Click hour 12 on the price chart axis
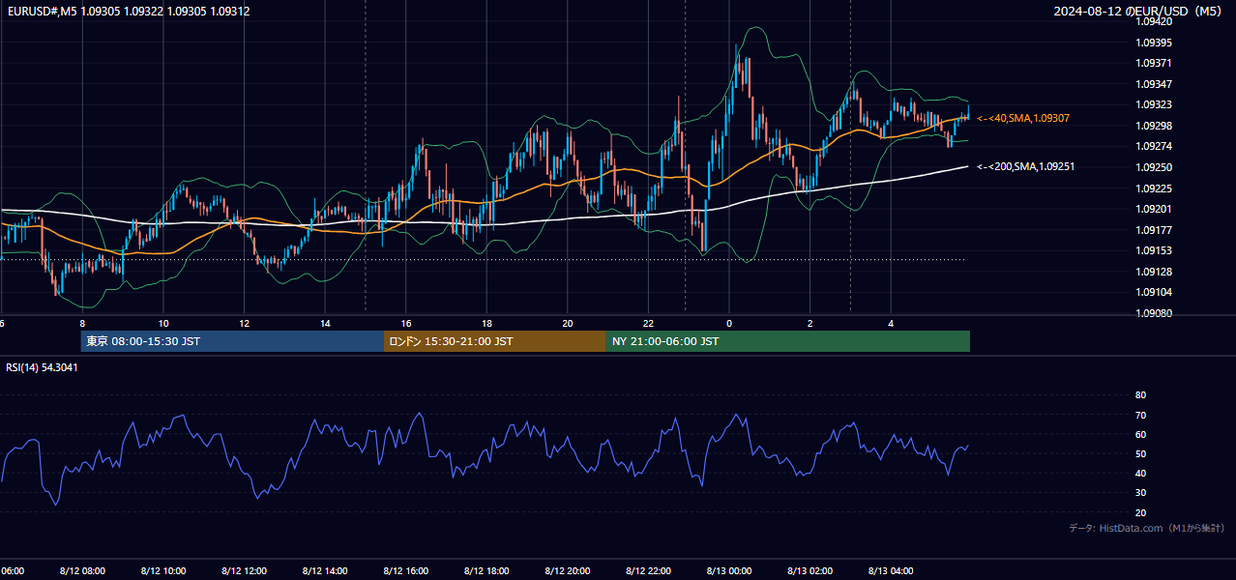This screenshot has height=580, width=1236. point(244,323)
